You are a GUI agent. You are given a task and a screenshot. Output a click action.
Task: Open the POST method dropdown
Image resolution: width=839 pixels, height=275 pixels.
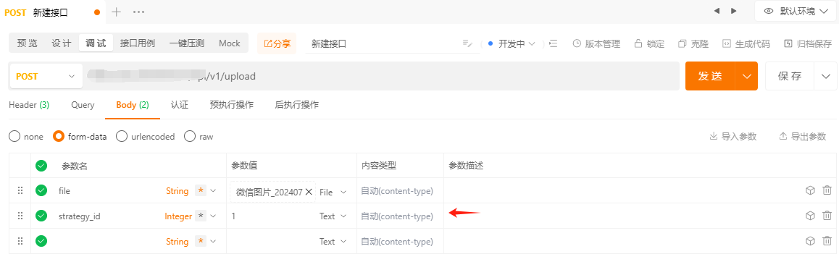tap(46, 77)
